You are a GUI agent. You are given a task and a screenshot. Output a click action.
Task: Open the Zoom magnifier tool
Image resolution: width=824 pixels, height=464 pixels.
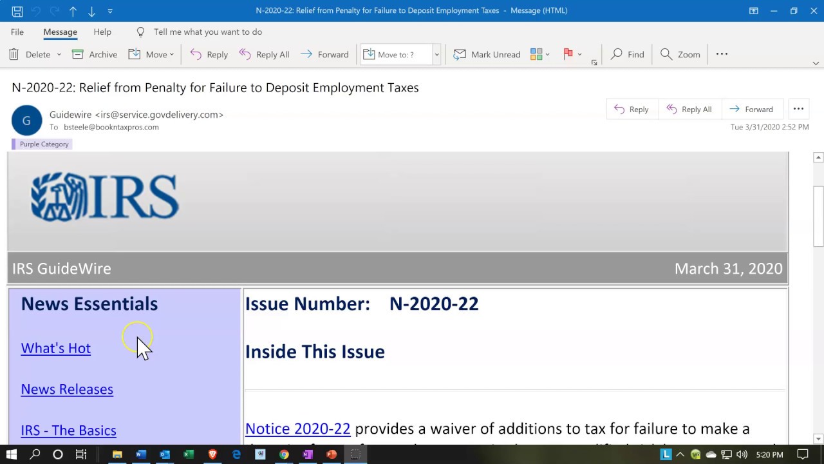[x=680, y=55]
